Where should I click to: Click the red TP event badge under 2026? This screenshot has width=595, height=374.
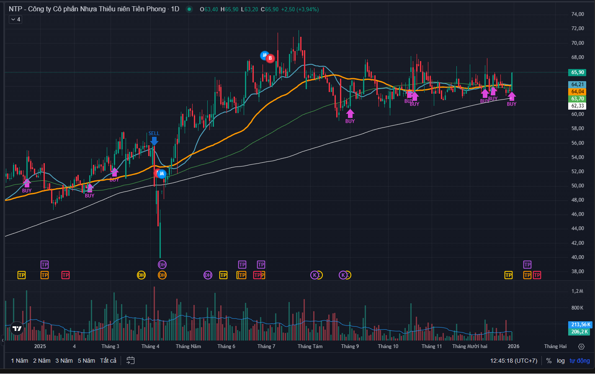(x=537, y=275)
